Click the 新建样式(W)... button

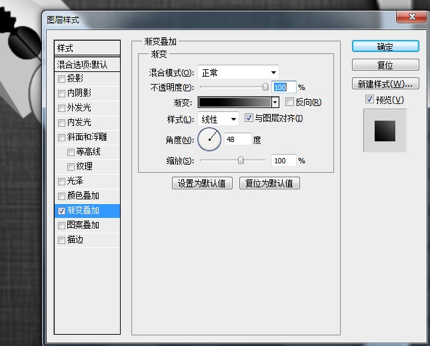pyautogui.click(x=385, y=83)
